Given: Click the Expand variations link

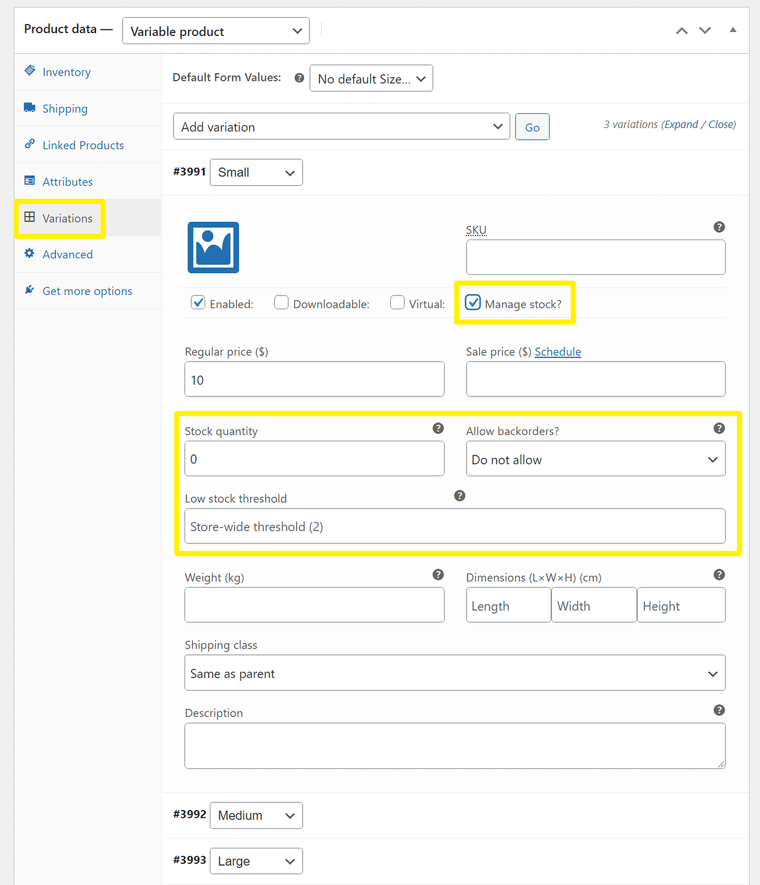Looking at the screenshot, I should pyautogui.click(x=681, y=124).
